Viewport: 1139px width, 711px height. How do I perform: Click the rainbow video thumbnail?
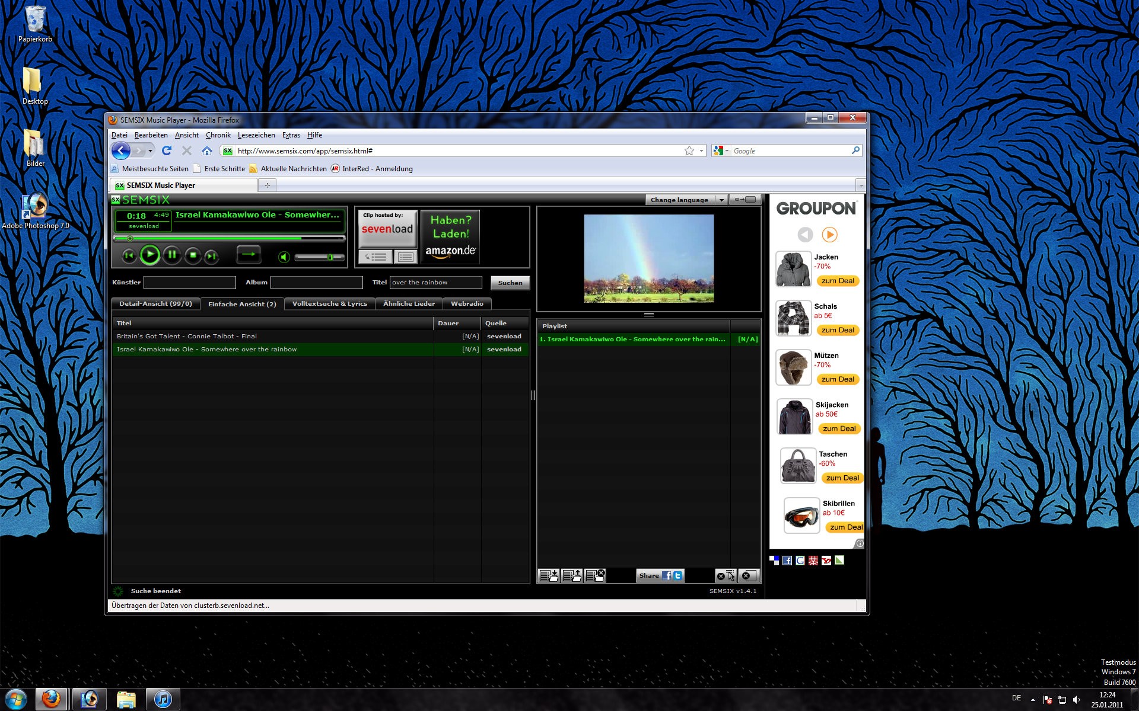pos(649,258)
